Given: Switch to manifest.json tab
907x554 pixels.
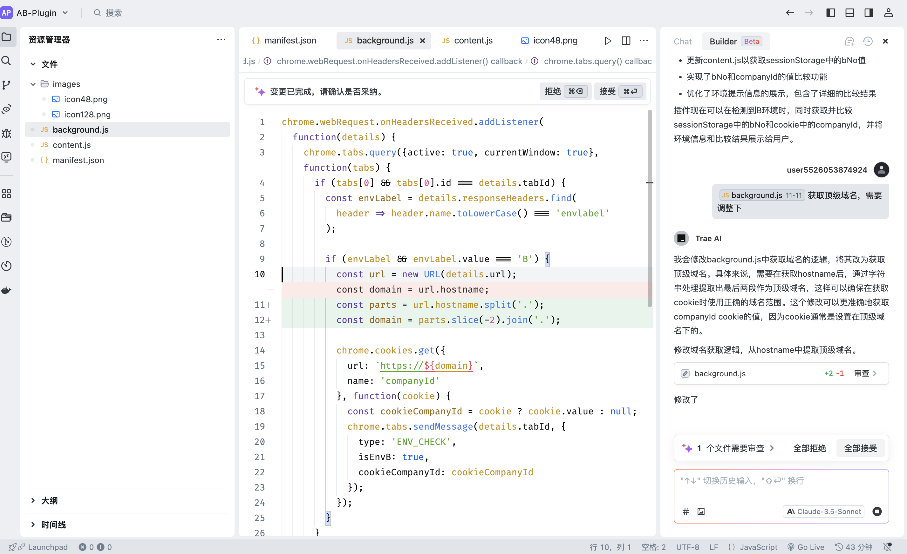Looking at the screenshot, I should point(284,40).
